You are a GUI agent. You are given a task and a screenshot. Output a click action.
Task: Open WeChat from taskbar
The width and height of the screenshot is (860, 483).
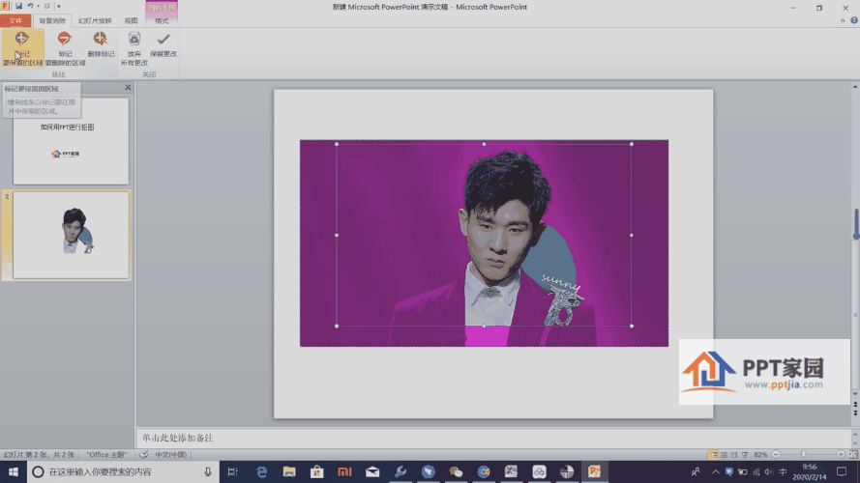[456, 471]
